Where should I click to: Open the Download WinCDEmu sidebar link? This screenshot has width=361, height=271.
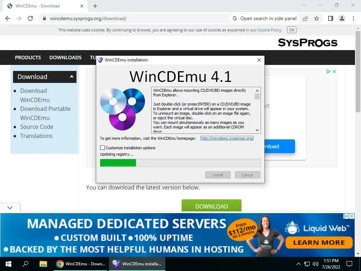tap(35, 95)
